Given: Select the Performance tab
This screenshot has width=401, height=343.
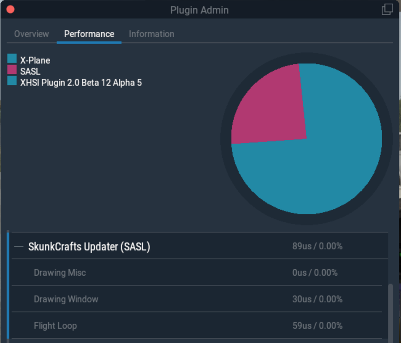Looking at the screenshot, I should pos(89,34).
